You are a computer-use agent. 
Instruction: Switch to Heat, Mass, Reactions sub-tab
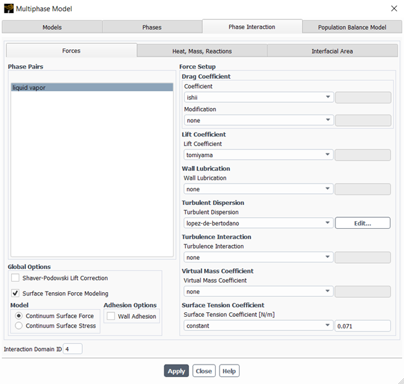click(202, 51)
